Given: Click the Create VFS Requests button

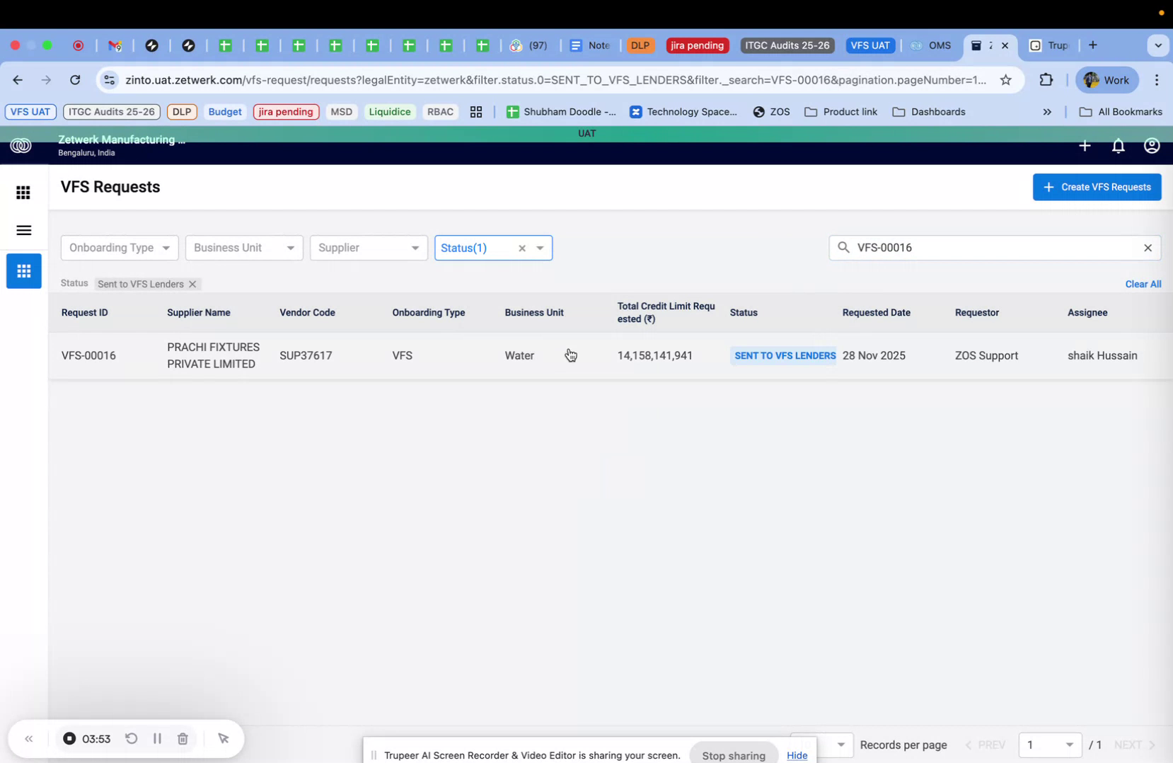Looking at the screenshot, I should tap(1097, 187).
